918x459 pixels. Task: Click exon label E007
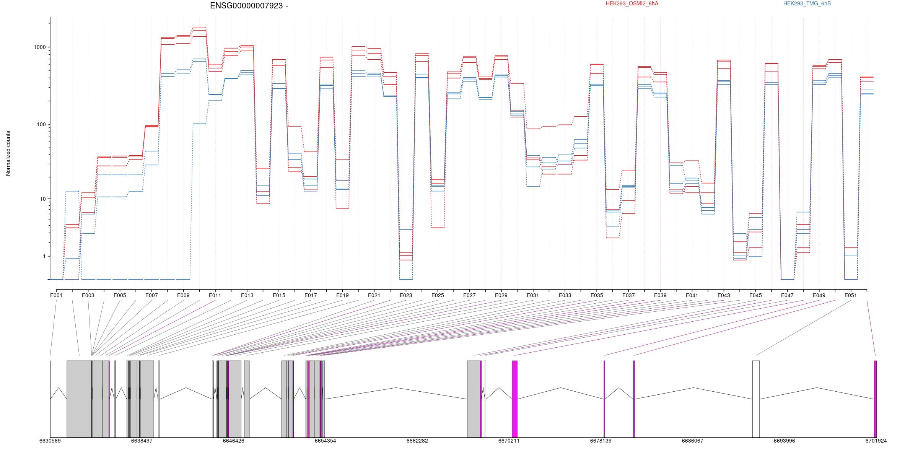151,295
